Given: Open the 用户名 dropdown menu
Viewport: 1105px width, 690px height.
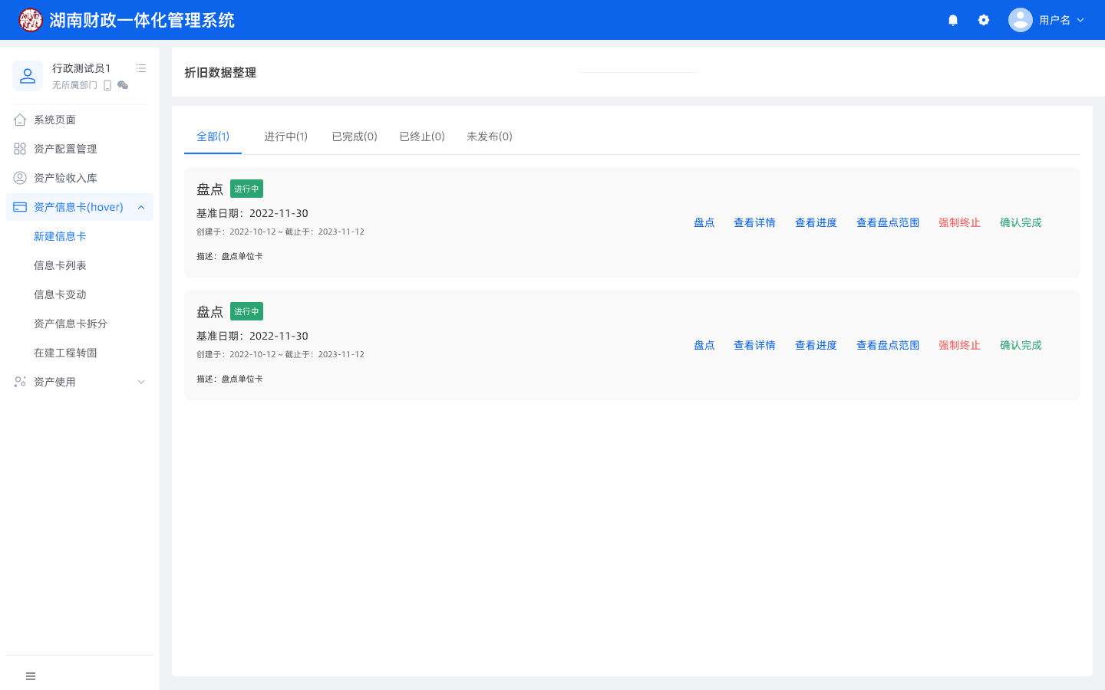Looking at the screenshot, I should pos(1062,20).
